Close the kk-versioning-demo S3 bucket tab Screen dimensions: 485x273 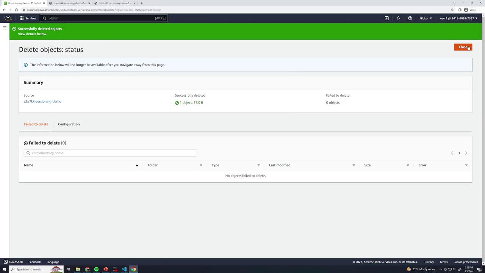(x=44, y=3)
